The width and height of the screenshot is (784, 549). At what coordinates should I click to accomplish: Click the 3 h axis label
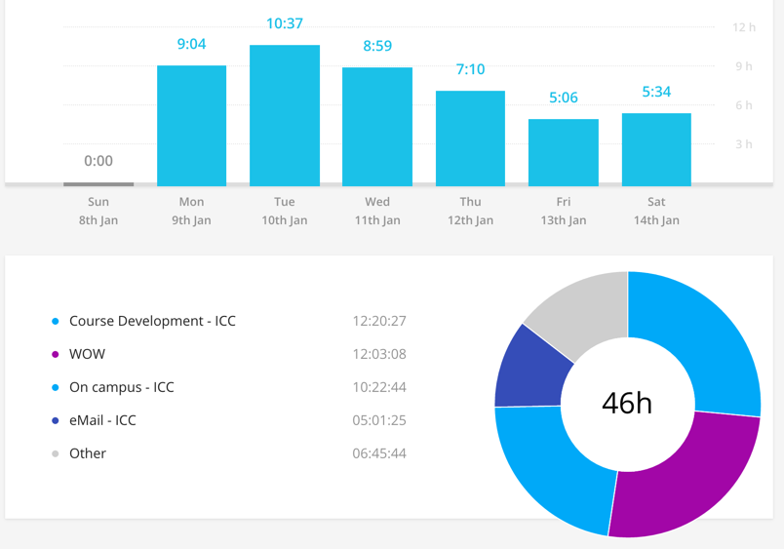pos(744,144)
